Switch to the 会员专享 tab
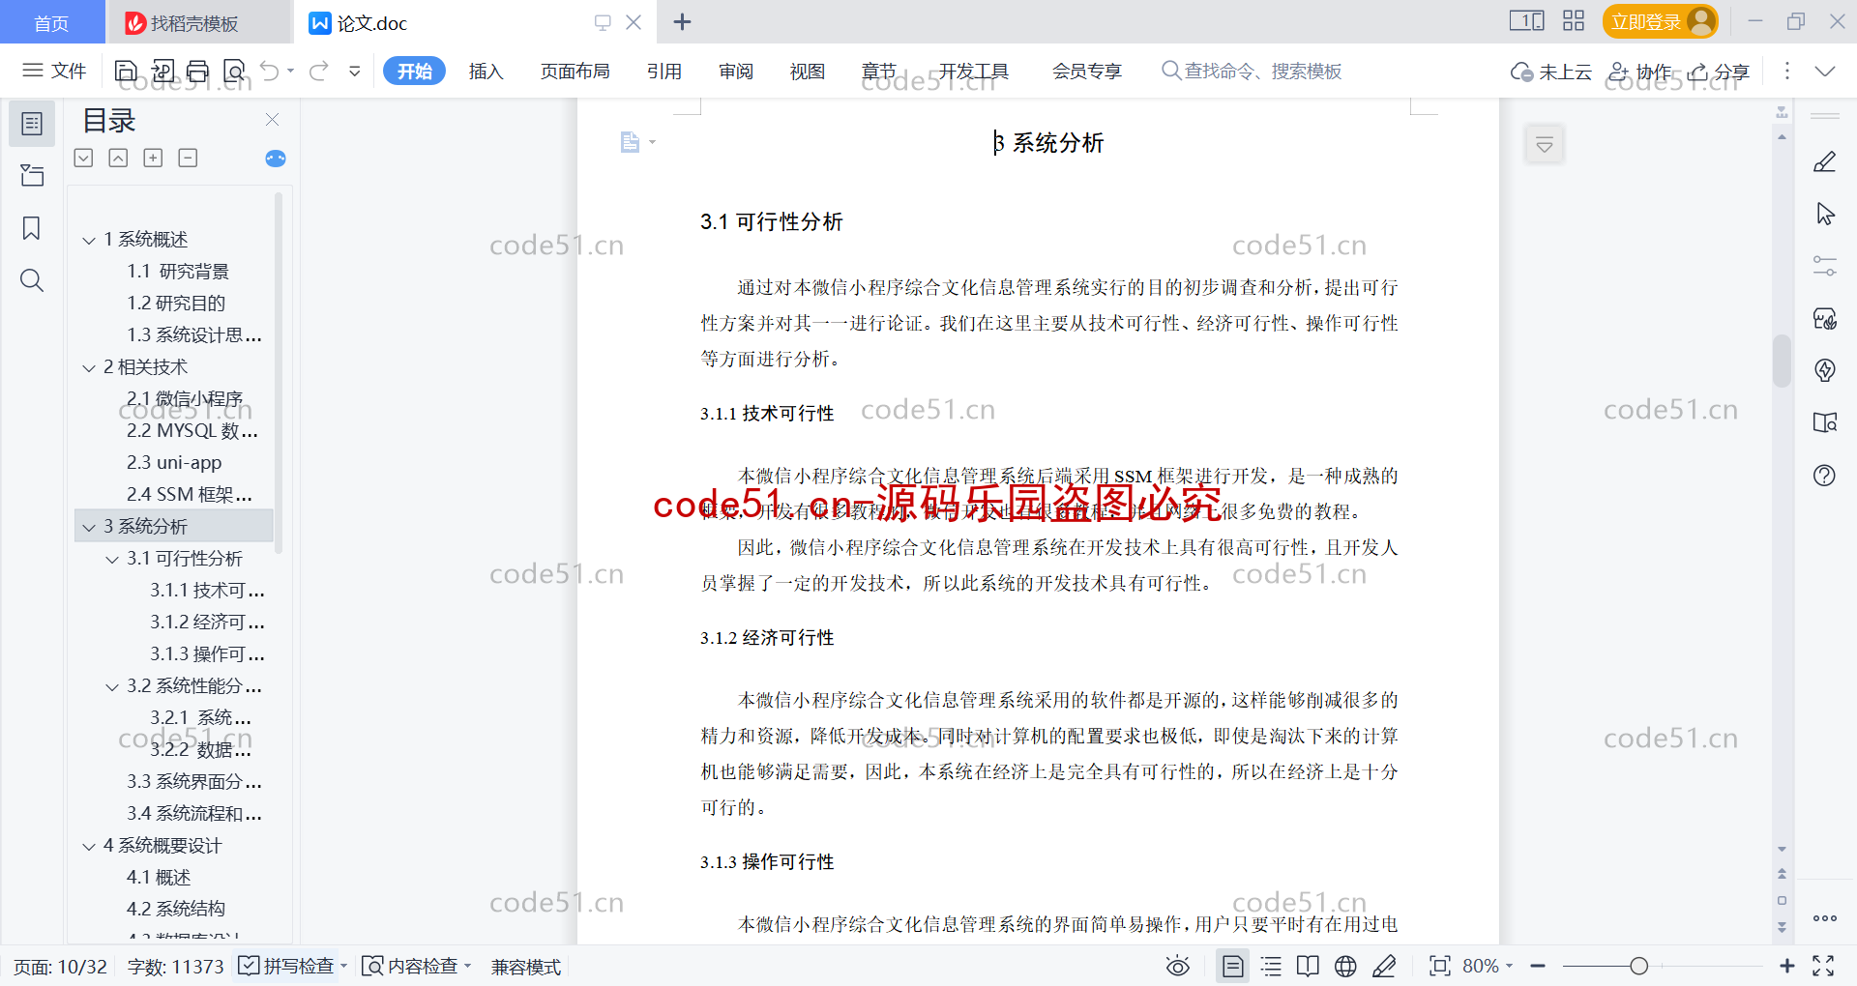 1086,71
